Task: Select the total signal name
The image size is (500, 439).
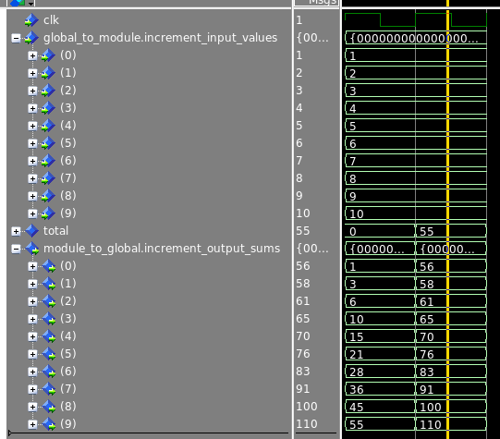Action: click(x=55, y=230)
